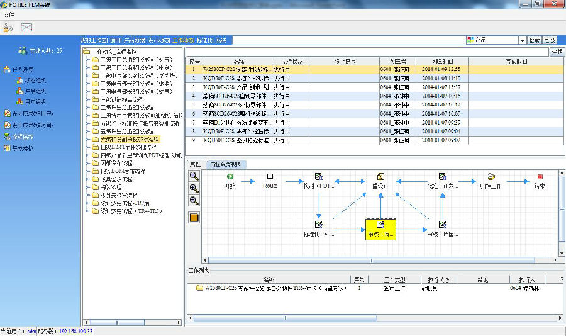Select the red end node in workflow

540,177
